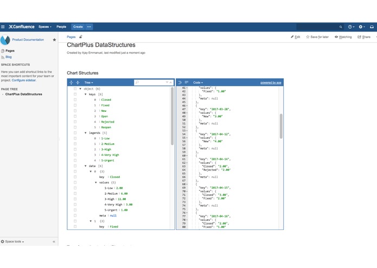Click the Confluence header search box

pyautogui.click(x=320, y=27)
